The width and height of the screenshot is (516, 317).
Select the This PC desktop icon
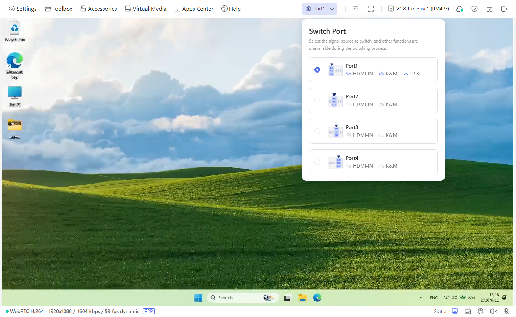(15, 96)
